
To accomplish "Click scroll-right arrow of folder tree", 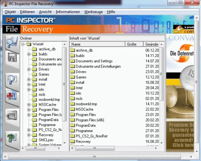I will [59, 148].
